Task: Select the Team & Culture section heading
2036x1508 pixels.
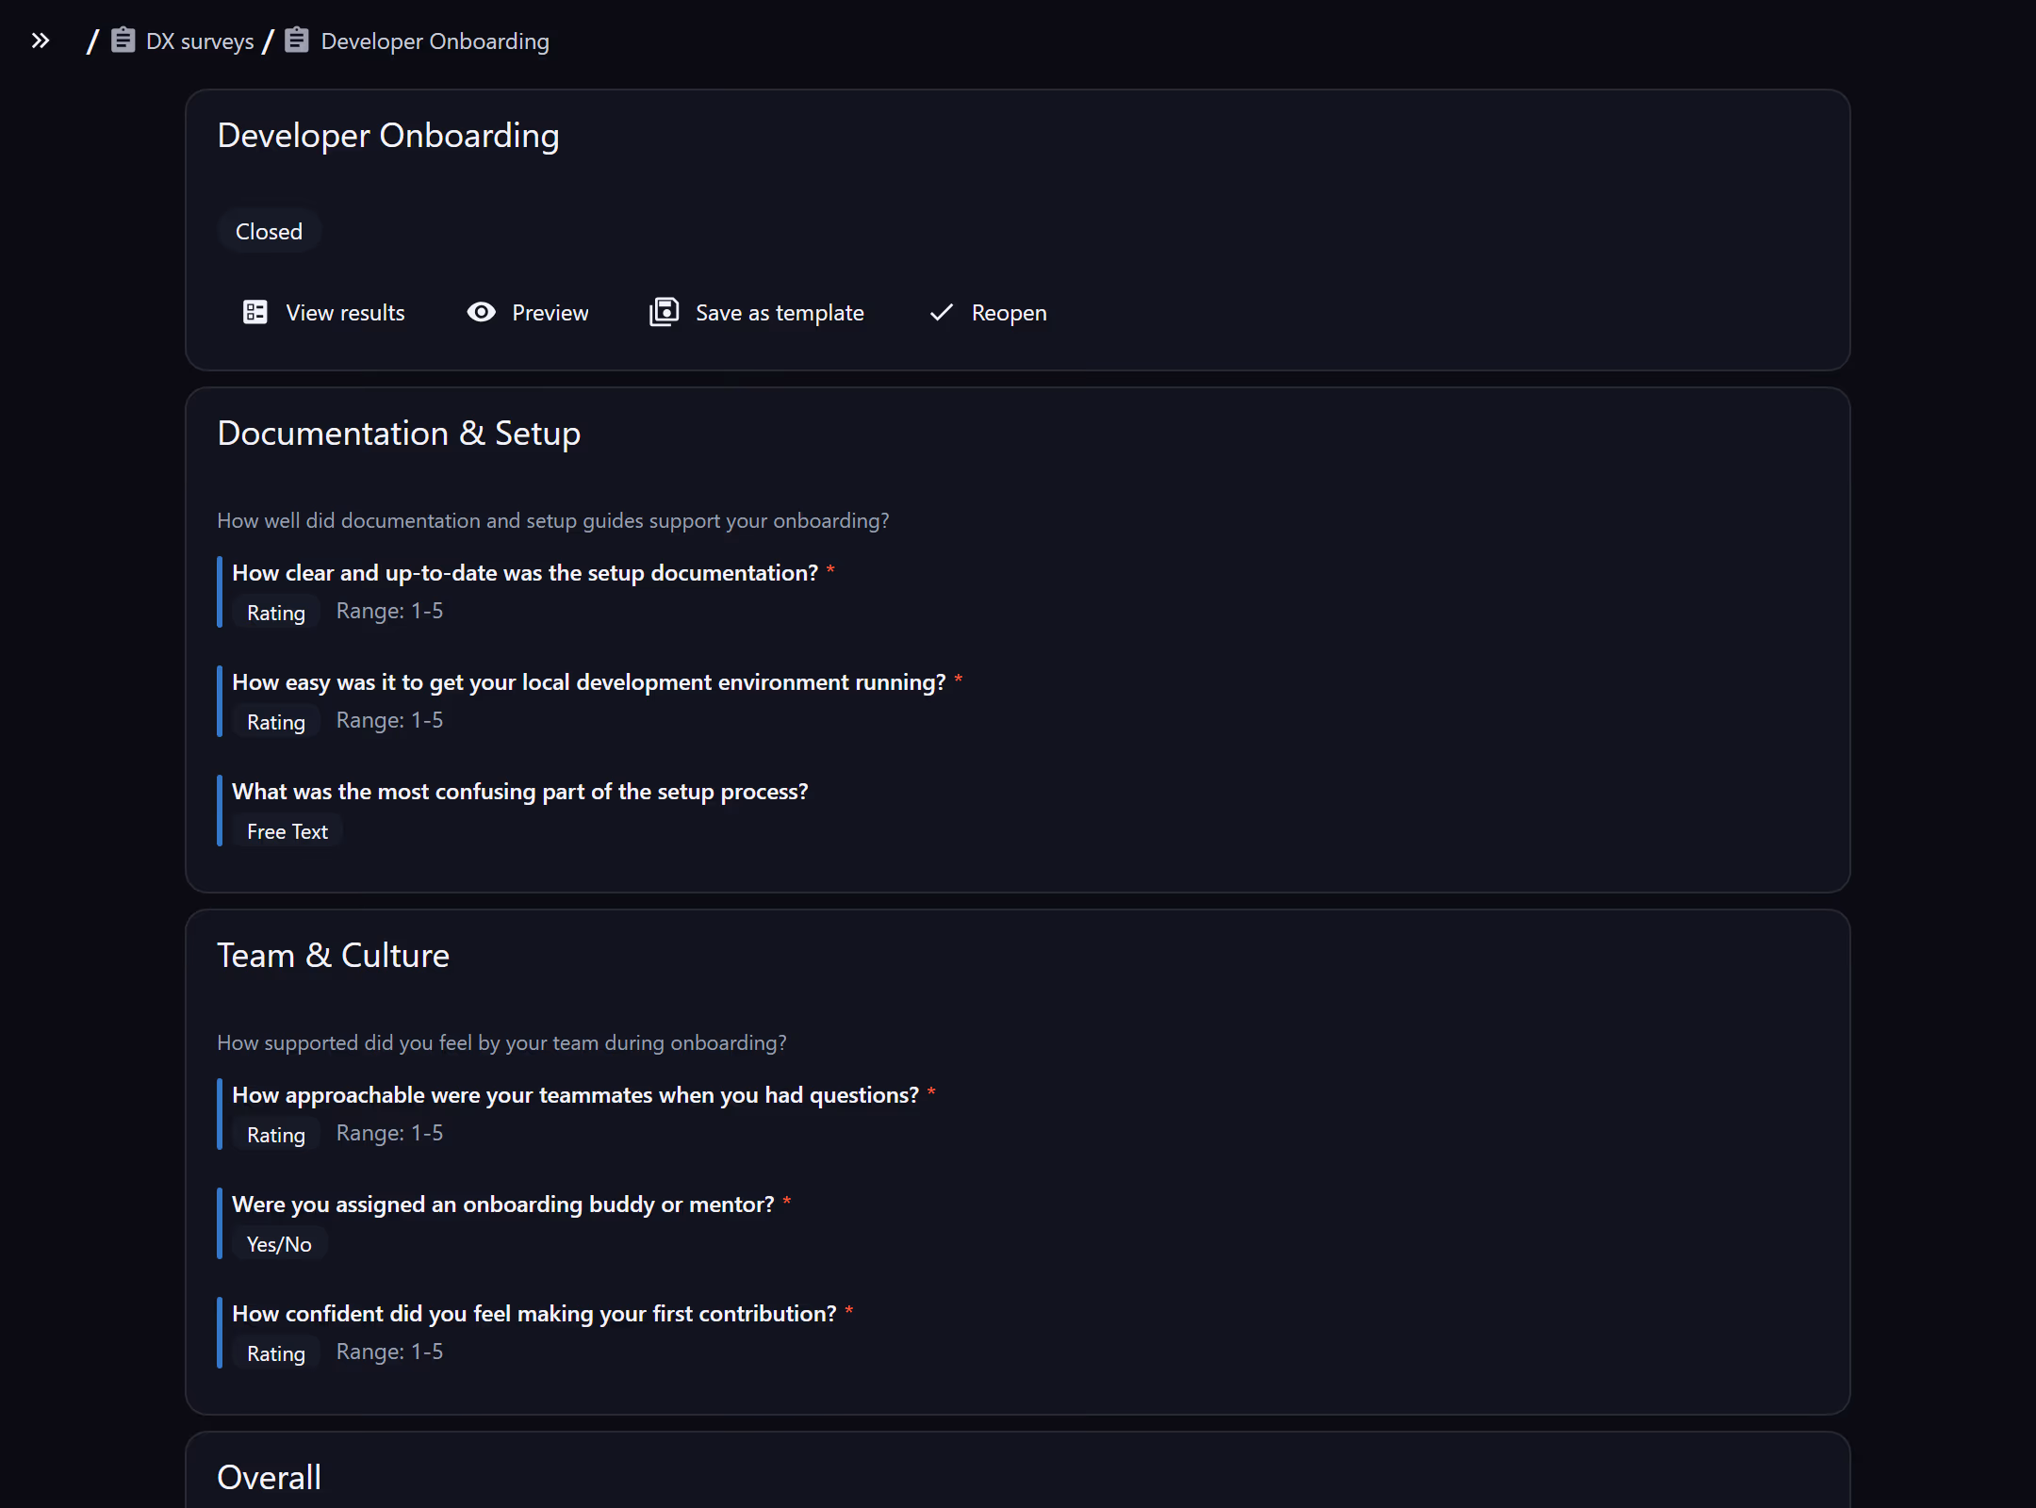Action: coord(334,956)
